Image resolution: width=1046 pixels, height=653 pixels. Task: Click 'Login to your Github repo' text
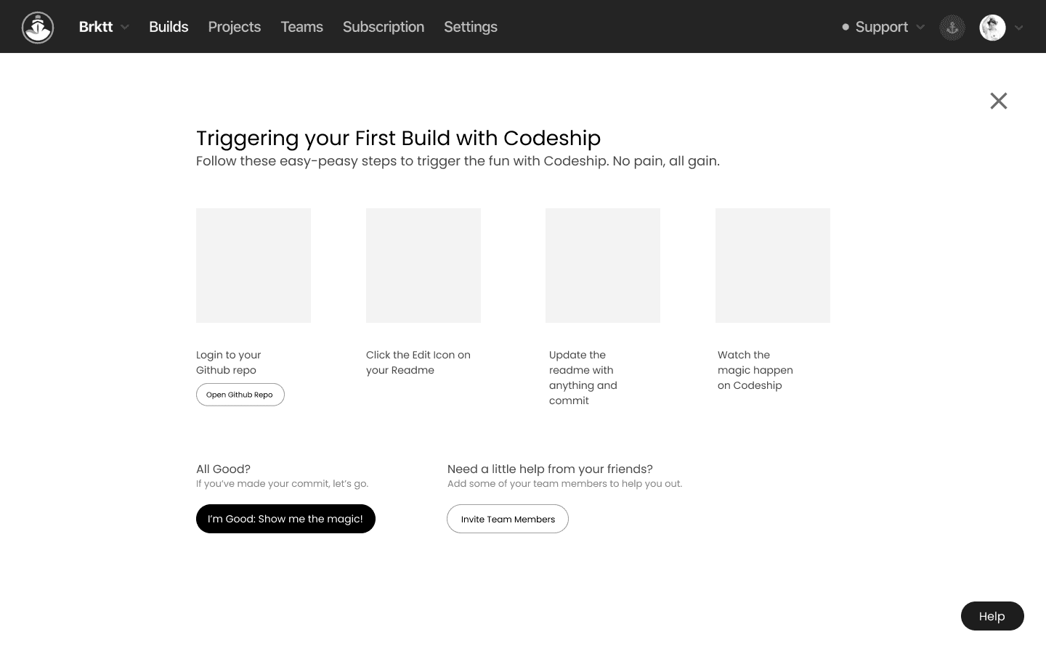(x=229, y=363)
